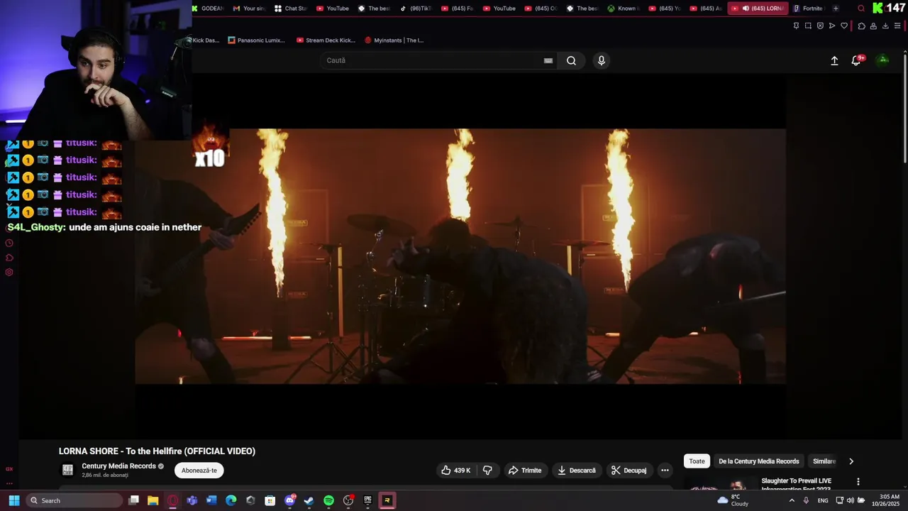
Task: Subscribe via Abonează-te button
Action: pyautogui.click(x=199, y=470)
